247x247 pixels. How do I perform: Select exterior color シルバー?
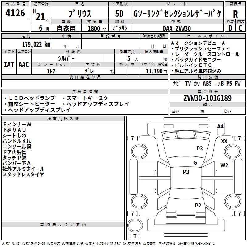click(x=66, y=58)
